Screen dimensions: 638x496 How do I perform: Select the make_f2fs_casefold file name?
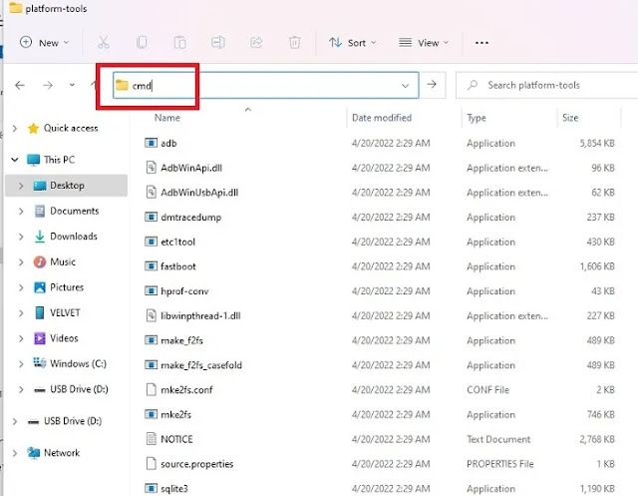click(x=201, y=365)
